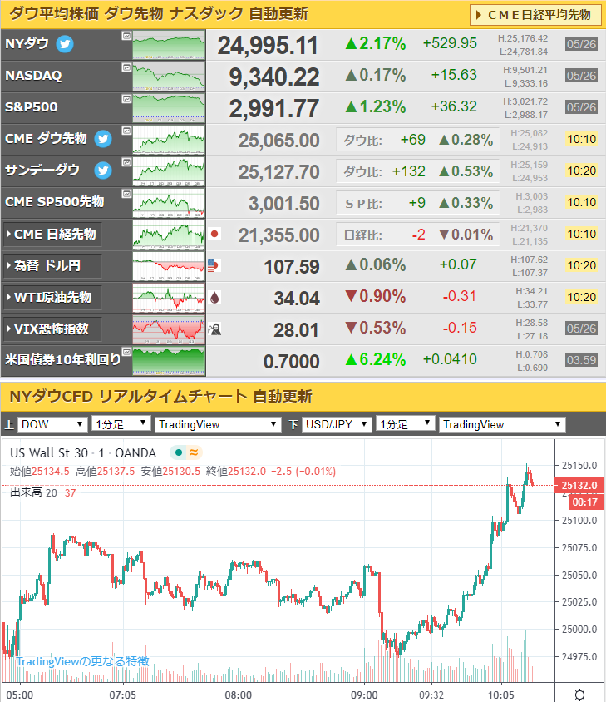Image resolution: width=606 pixels, height=702 pixels.
Task: Click CME ダウ先物 price 25,065.00
Action: click(x=278, y=141)
